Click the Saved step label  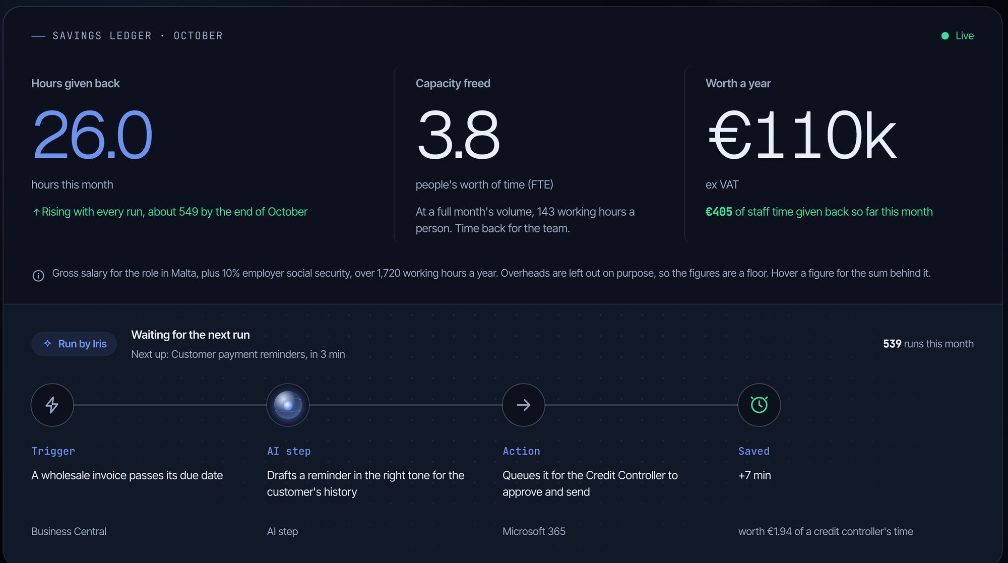tap(754, 451)
